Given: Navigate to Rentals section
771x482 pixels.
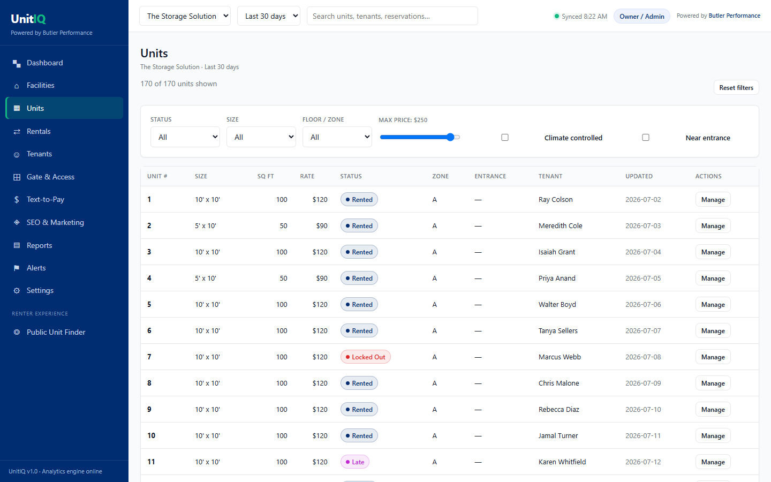Looking at the screenshot, I should 64,131.
